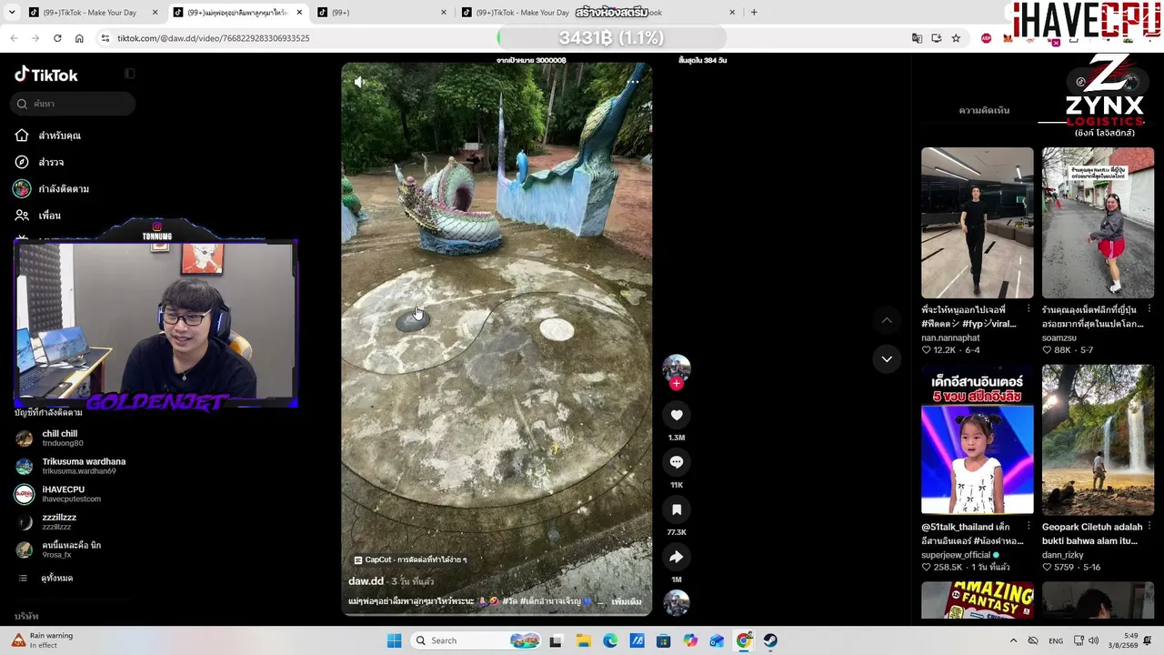Open the Windows Start menu
Image resolution: width=1164 pixels, height=655 pixels.
tap(394, 640)
